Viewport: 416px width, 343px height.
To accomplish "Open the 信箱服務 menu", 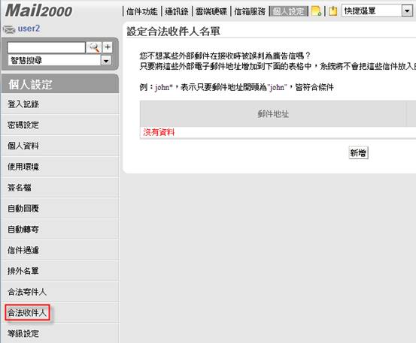I will pos(250,11).
